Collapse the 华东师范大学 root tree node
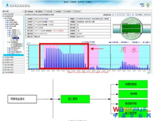154x121 pixels. 4,16
